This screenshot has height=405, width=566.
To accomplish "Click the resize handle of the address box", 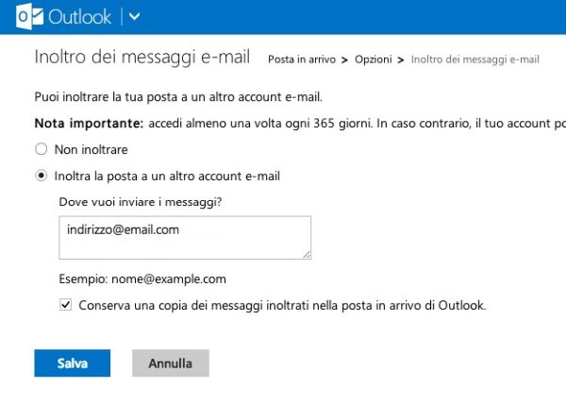I will [x=307, y=254].
